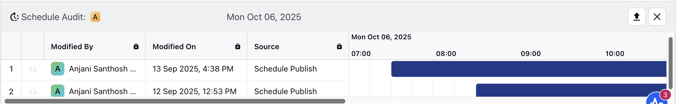Select the row 2 schedule bar in timeline
The width and height of the screenshot is (676, 104).
tap(571, 90)
